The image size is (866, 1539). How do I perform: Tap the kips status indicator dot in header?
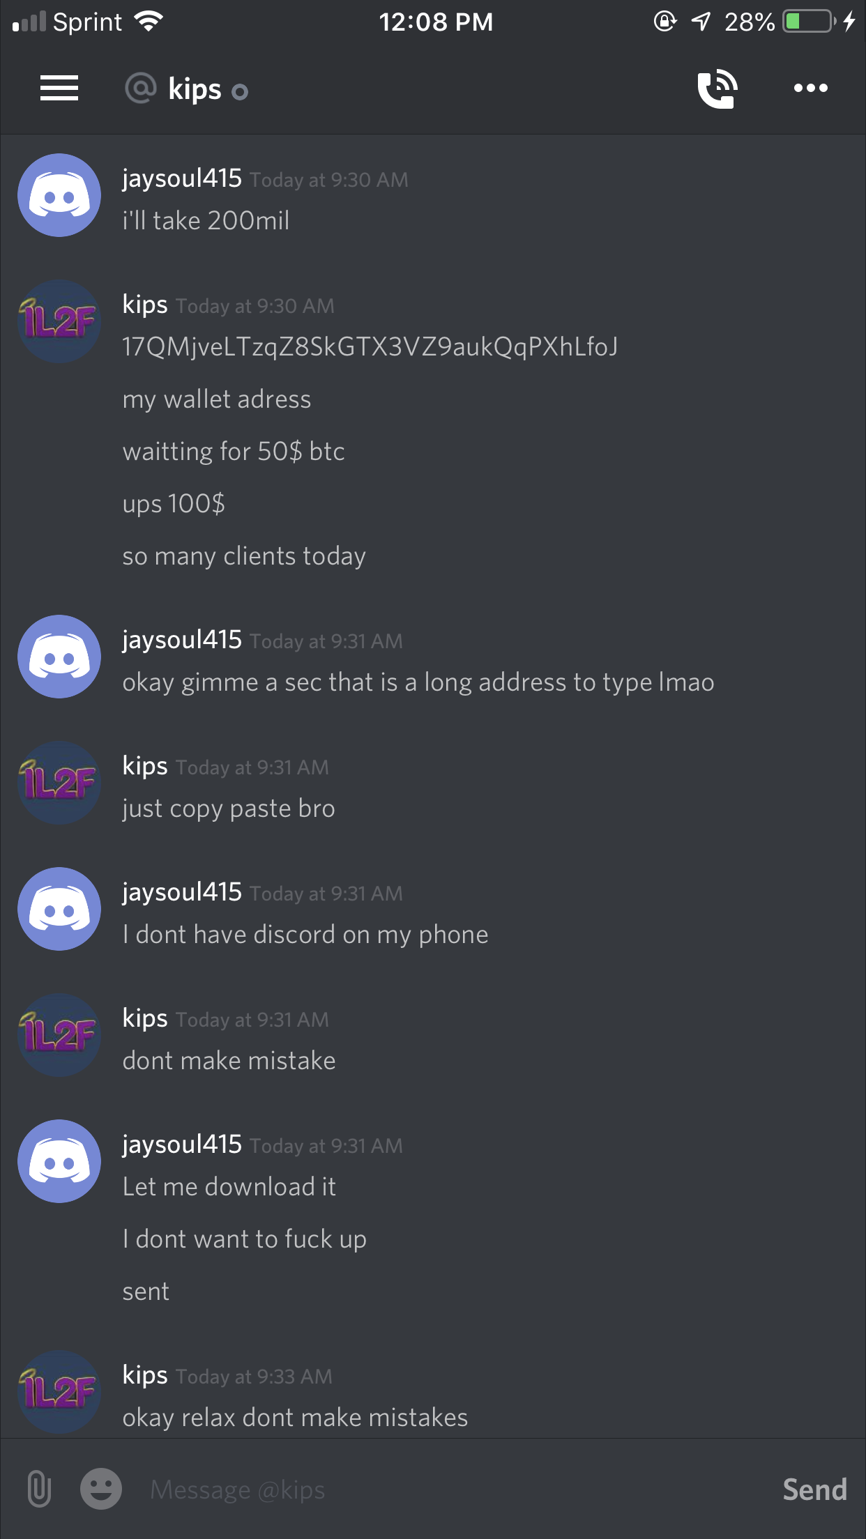pos(240,92)
